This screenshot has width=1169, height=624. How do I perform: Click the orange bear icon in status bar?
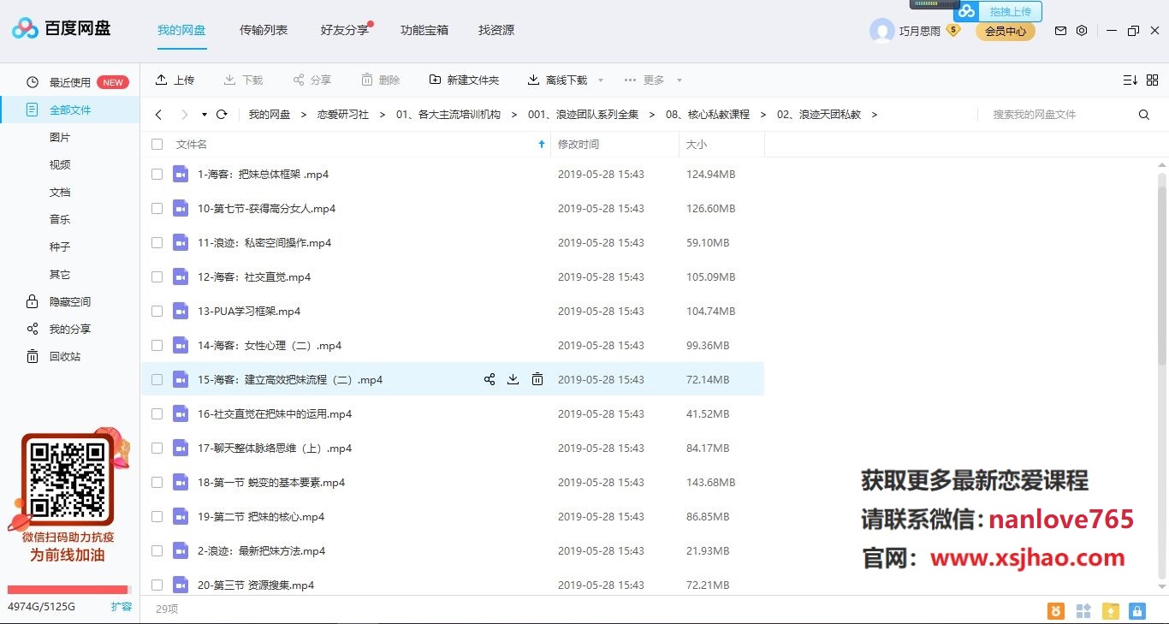pos(1058,610)
